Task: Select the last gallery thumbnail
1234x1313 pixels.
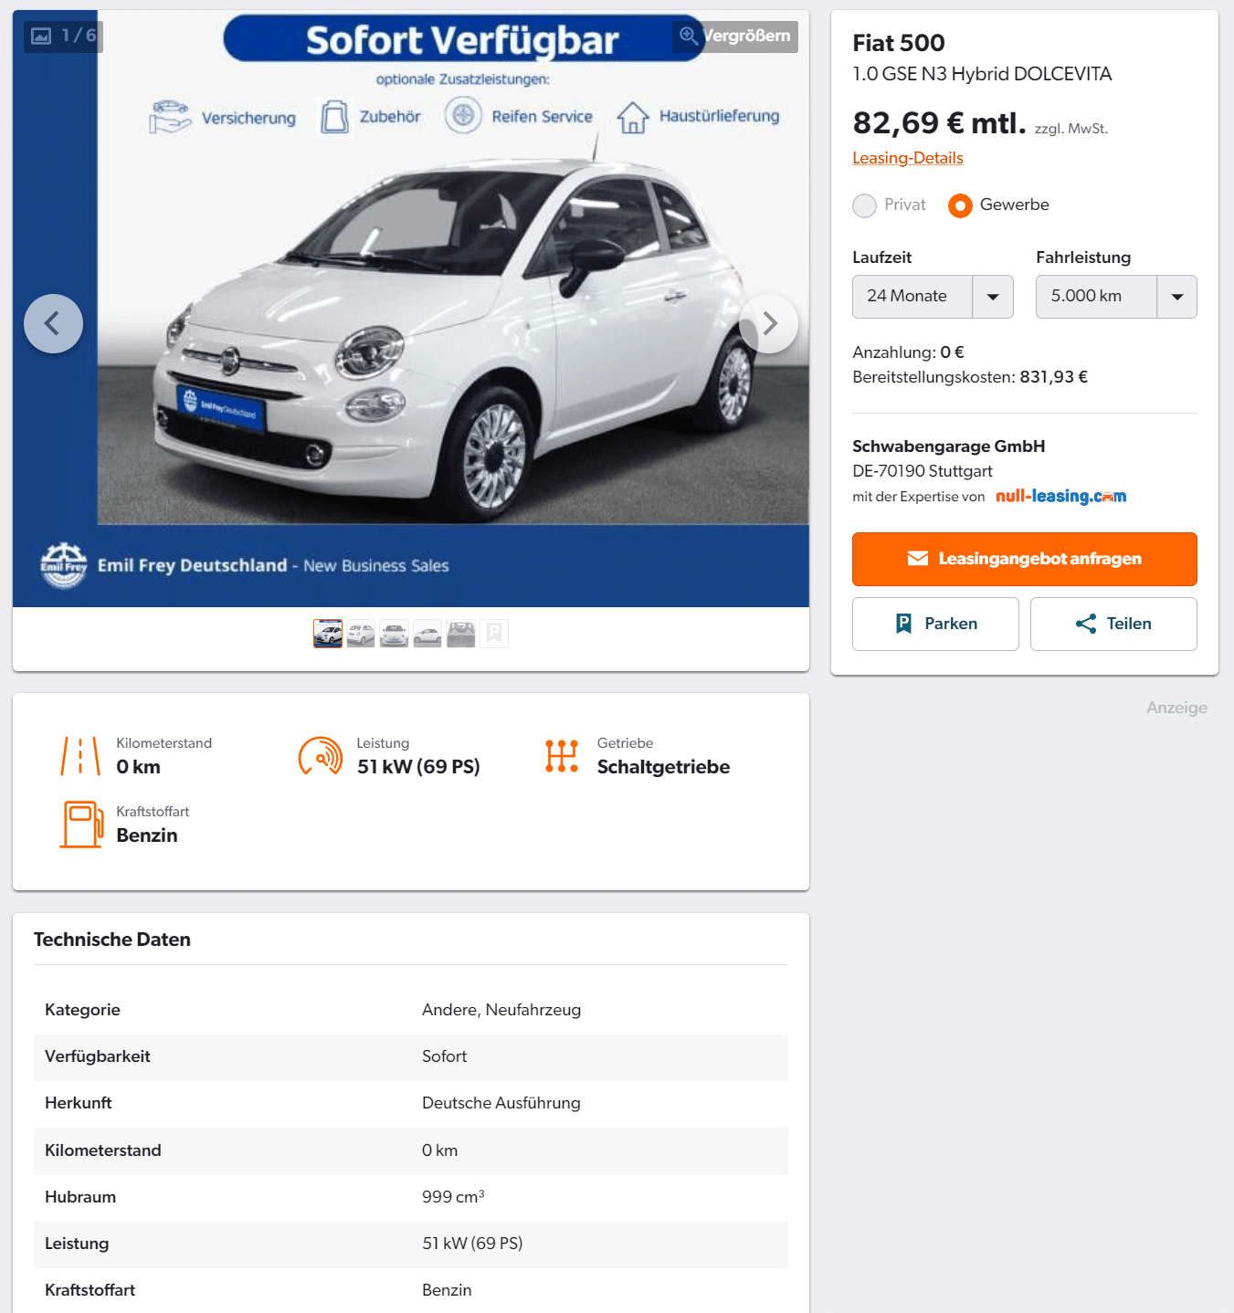Action: (x=494, y=634)
